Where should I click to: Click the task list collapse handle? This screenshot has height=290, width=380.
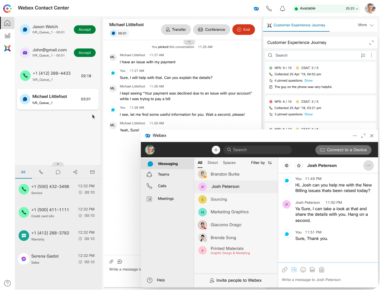click(x=58, y=164)
